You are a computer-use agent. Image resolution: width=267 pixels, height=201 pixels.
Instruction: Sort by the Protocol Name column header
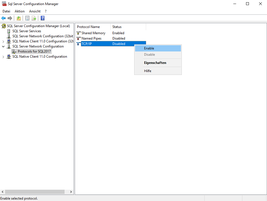[93, 27]
